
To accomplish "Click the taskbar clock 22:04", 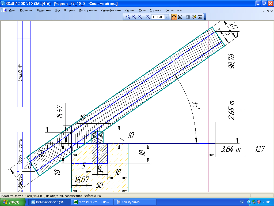I will click(x=267, y=202).
